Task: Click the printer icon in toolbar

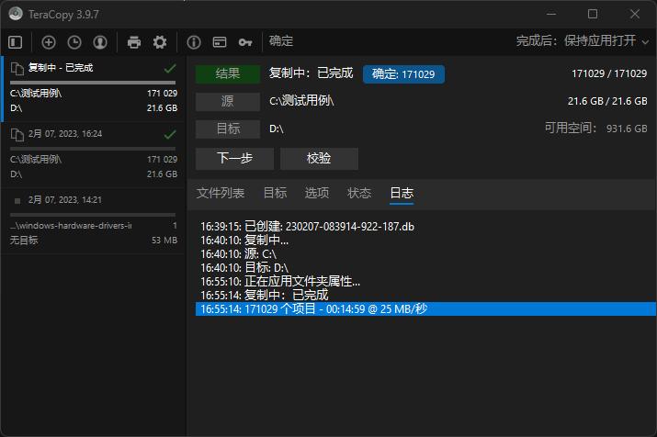Action: pyautogui.click(x=134, y=42)
